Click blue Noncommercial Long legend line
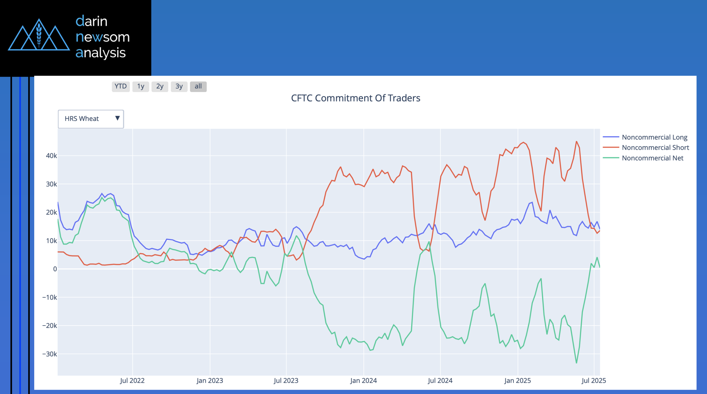707x394 pixels. 611,137
